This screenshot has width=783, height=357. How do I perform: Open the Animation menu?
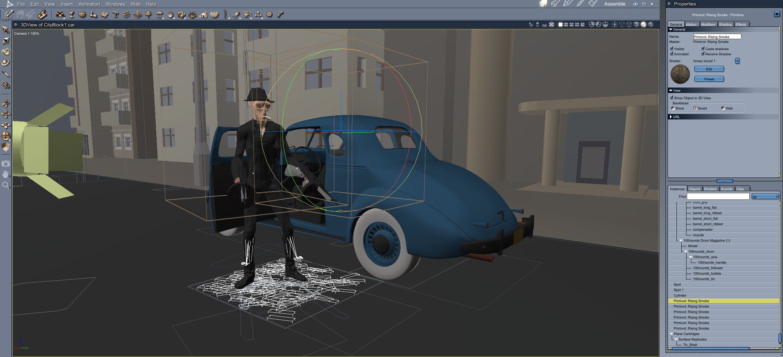(89, 4)
